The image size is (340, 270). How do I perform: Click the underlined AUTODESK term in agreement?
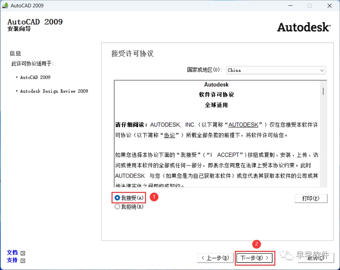243,125
